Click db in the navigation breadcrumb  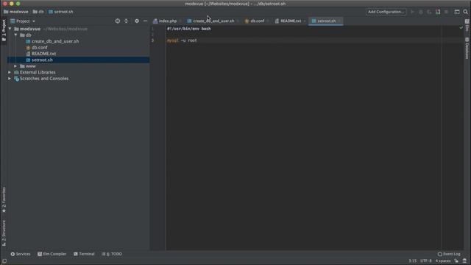(x=38, y=12)
